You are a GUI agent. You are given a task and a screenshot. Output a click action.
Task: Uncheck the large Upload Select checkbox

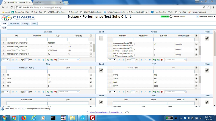tap(207, 38)
